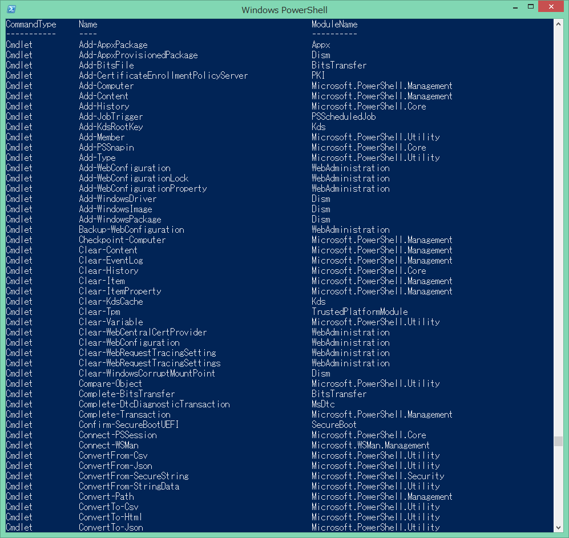Open the PowerShell title bar system icon
Image resolution: width=569 pixels, height=538 pixels.
click(x=11, y=9)
